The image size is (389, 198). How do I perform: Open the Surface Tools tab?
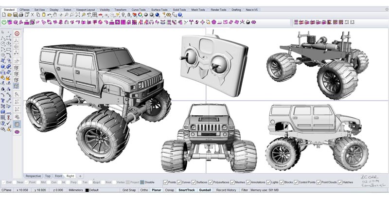coord(159,10)
